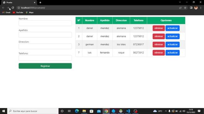Open the browser side panel icon
This screenshot has height=114, width=204.
tap(191, 8)
